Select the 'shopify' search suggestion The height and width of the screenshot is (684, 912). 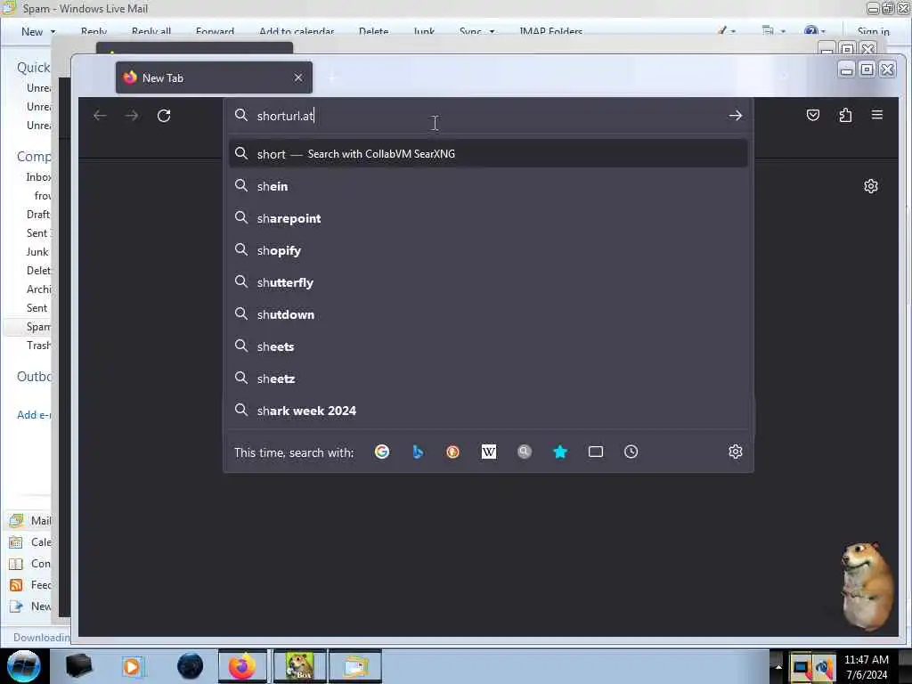point(489,250)
